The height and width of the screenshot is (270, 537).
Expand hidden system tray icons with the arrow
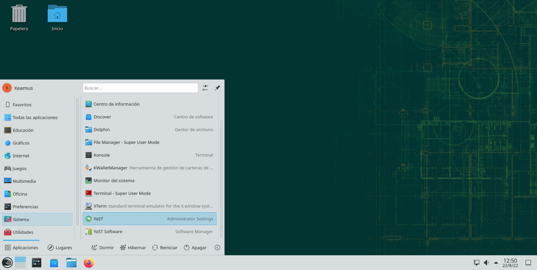pos(496,262)
